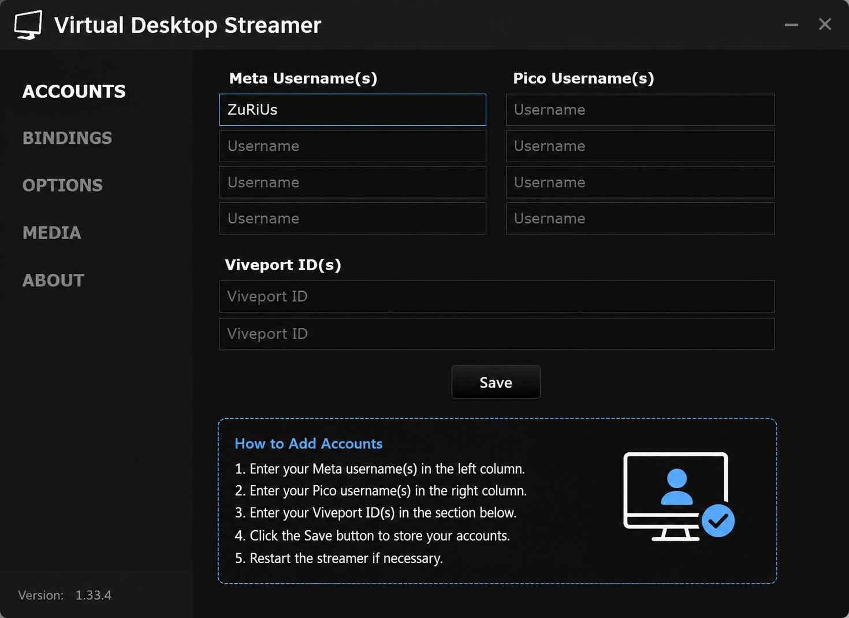Select the last Pico Username field
This screenshot has height=618, width=849.
click(x=640, y=218)
